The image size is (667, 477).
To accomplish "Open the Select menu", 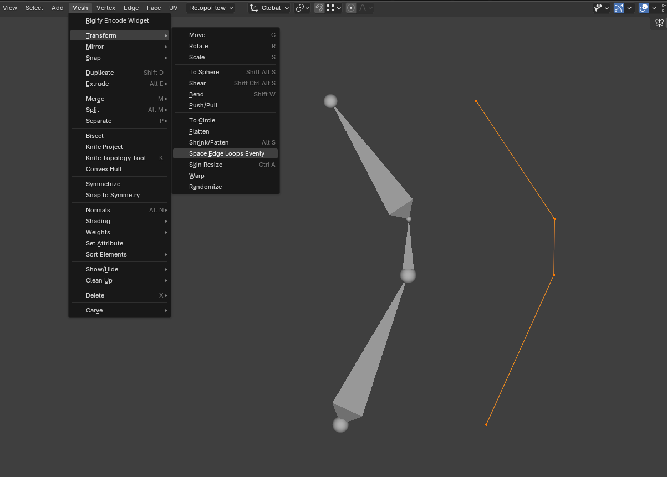I will 34,8.
